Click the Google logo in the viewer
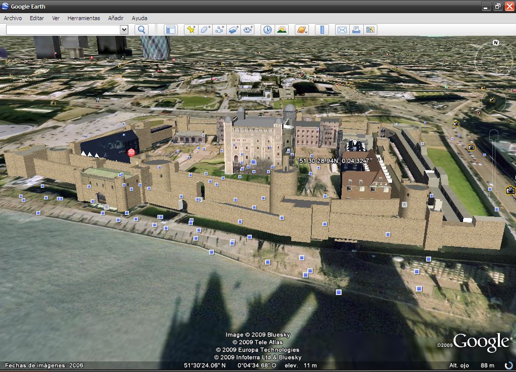 coord(481,342)
